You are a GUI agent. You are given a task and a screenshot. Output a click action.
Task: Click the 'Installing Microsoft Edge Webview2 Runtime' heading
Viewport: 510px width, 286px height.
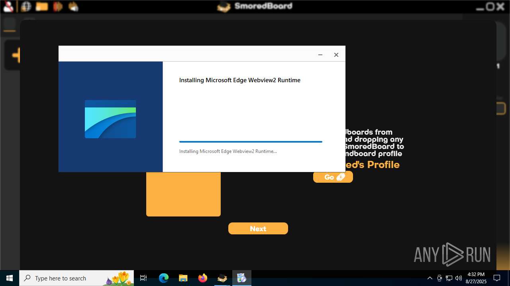[240, 80]
